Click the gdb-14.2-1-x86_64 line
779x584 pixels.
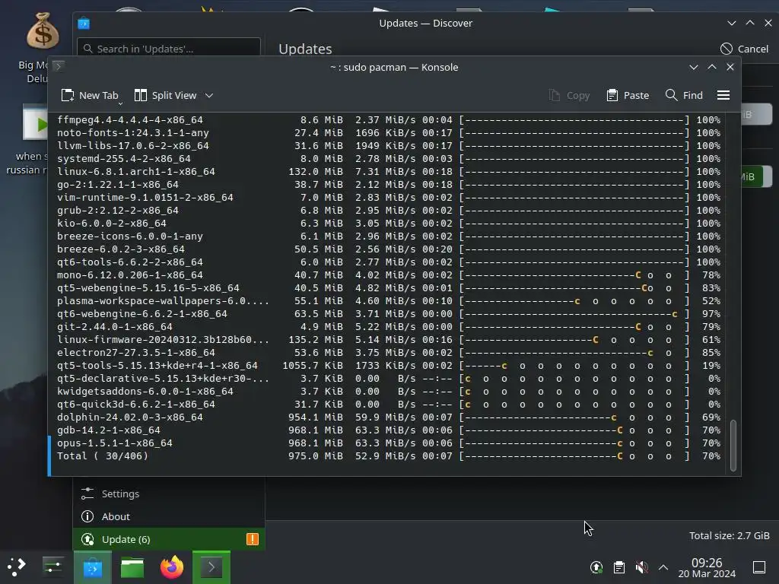point(389,430)
